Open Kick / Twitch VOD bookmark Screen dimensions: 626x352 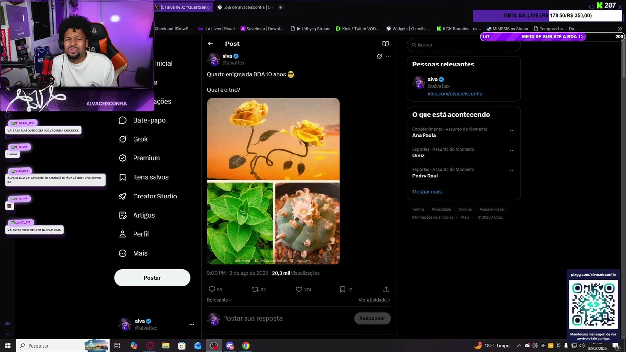pos(358,29)
